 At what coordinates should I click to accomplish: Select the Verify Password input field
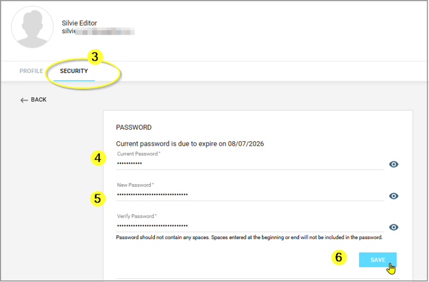[250, 226]
